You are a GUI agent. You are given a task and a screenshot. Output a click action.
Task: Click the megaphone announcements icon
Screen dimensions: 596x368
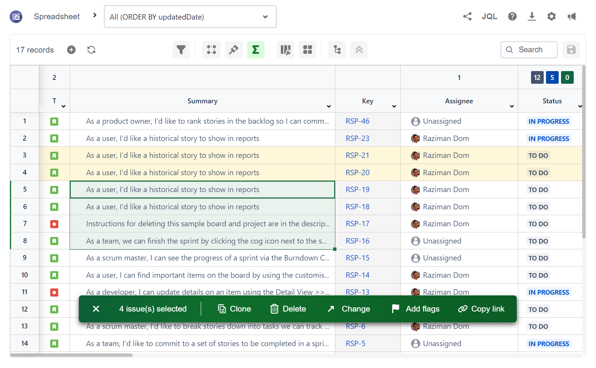(x=572, y=17)
